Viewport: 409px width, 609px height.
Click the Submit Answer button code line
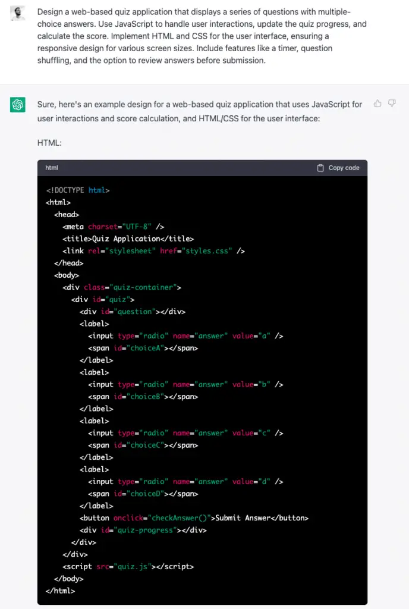[x=194, y=518]
